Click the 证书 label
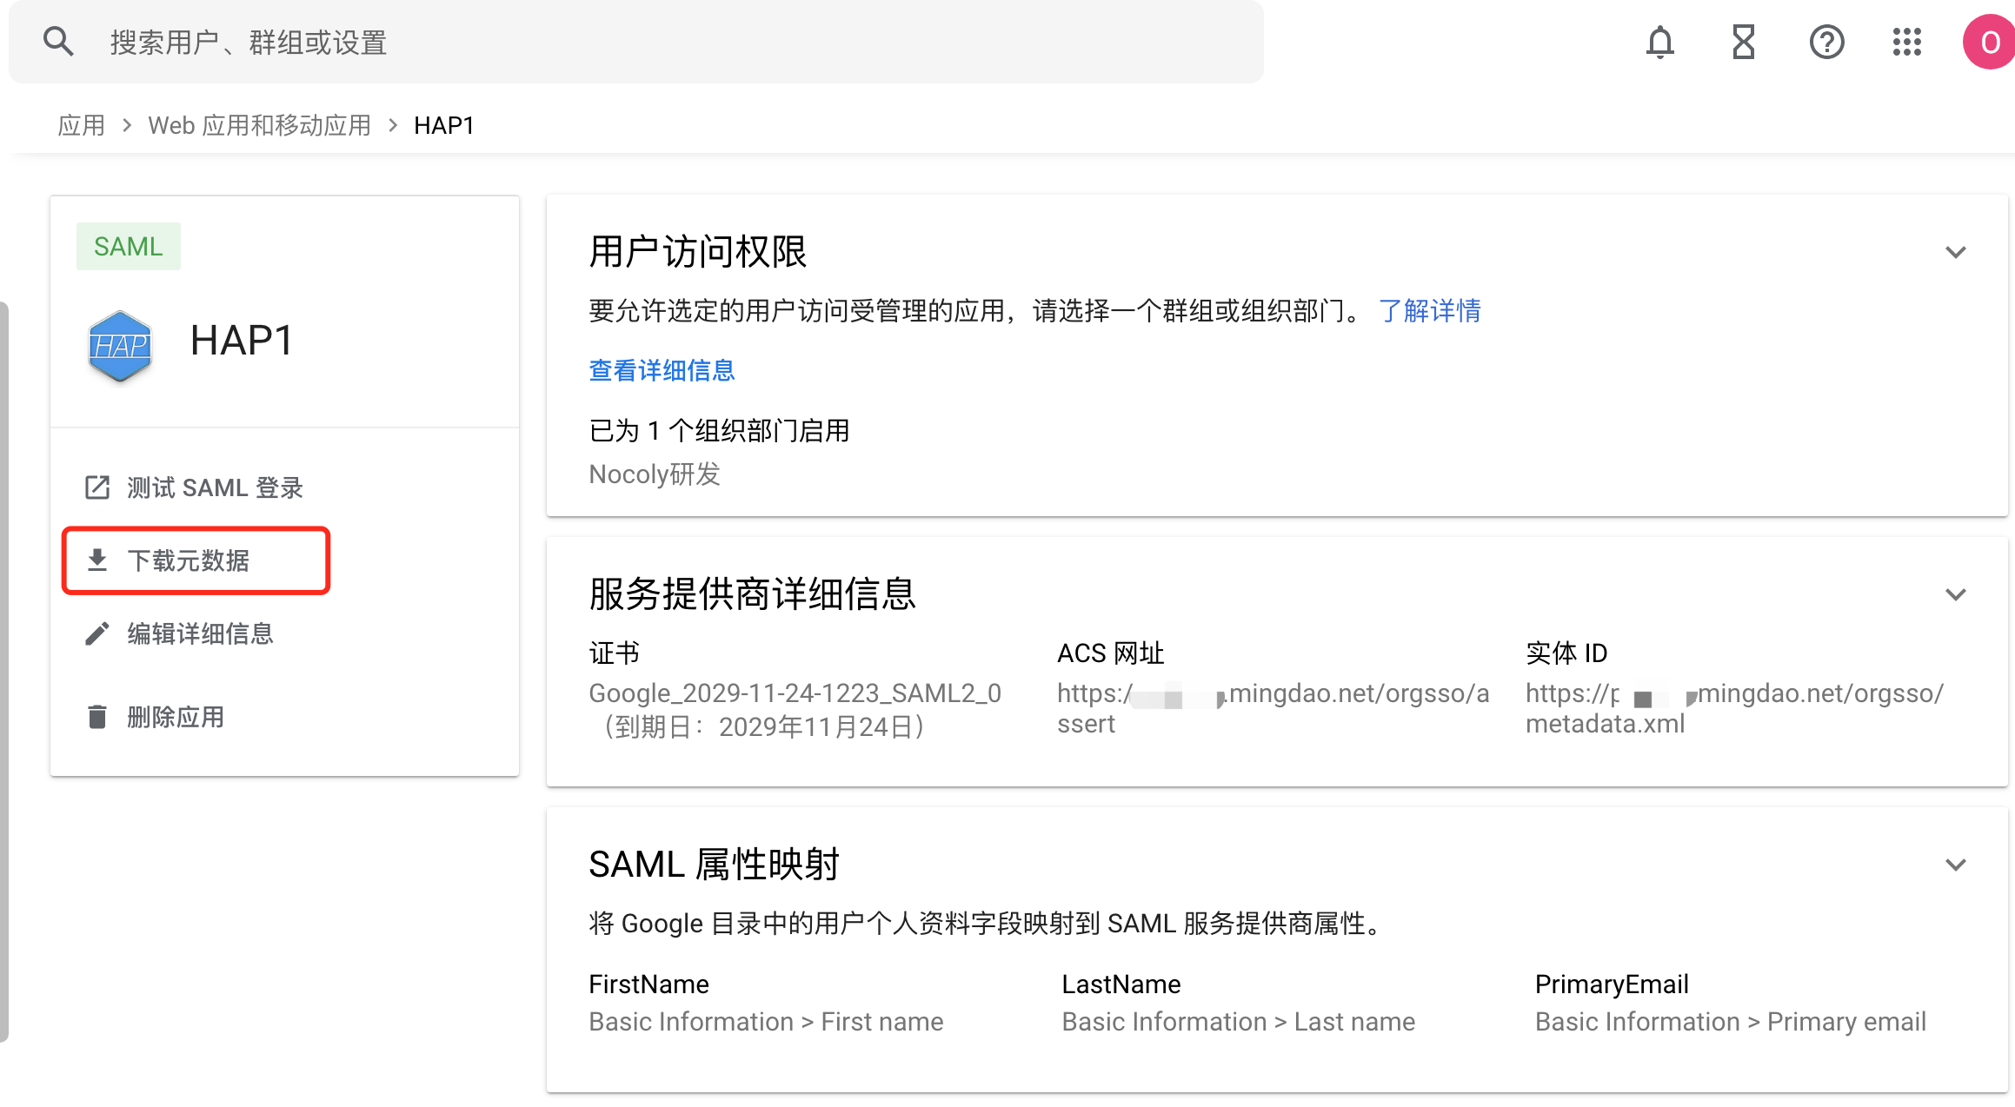 (615, 653)
